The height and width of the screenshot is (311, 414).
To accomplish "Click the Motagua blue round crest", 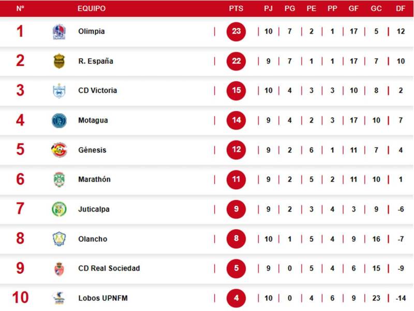I will tap(59, 121).
